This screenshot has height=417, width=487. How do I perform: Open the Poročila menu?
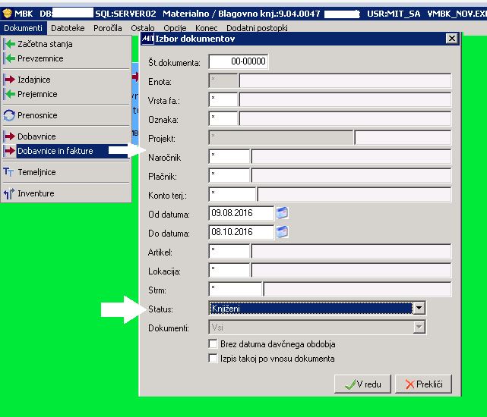tap(107, 28)
